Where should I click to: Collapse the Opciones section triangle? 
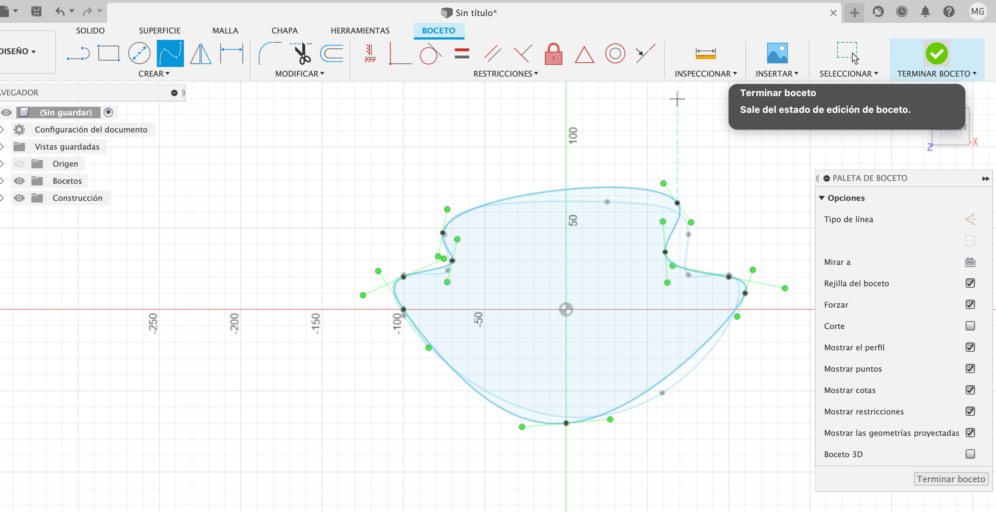(x=822, y=198)
